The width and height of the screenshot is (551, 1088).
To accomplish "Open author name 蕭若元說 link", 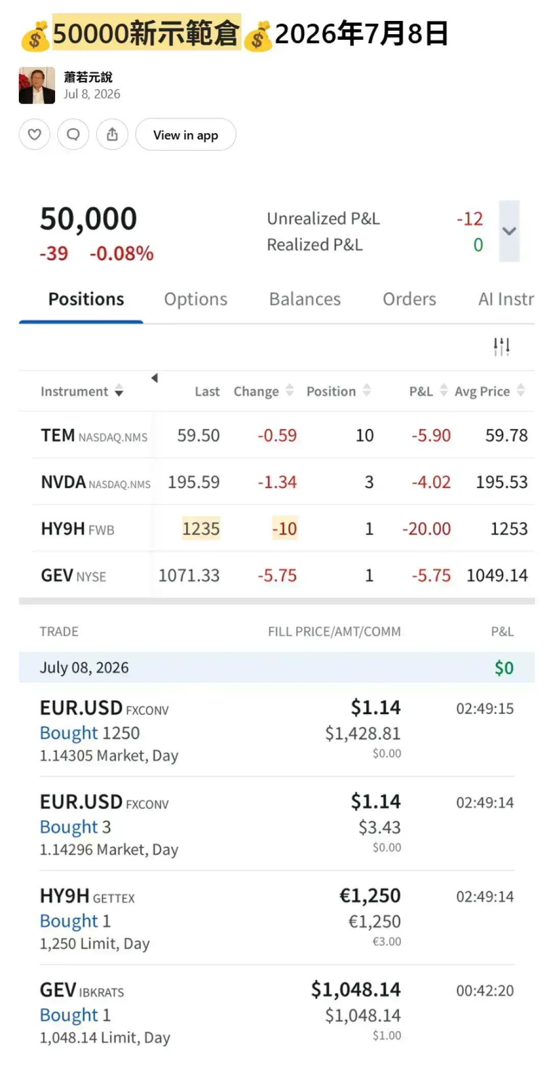I will pos(88,77).
